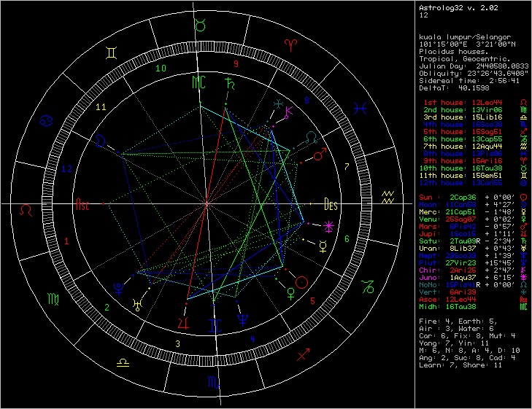Select house number 10 label in the wheel
This screenshot has height=409, width=532.
pos(161,69)
